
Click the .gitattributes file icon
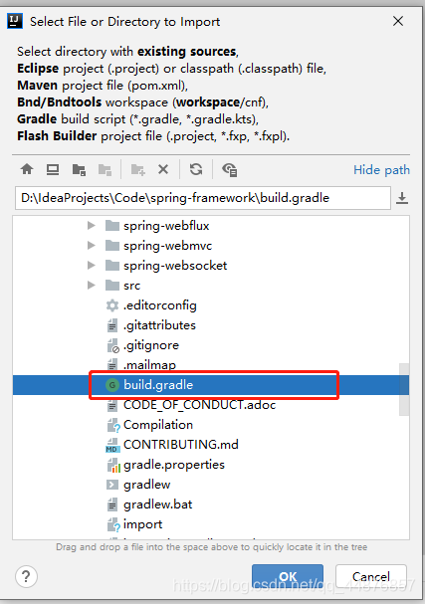111,325
